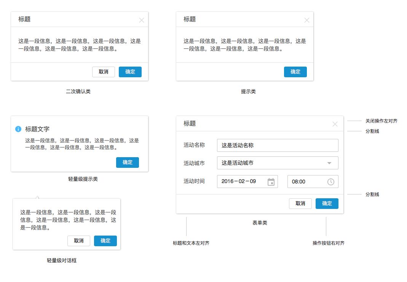The height and width of the screenshot is (282, 407).
Task: Click the blue info icon beside 标题文字
Action: [x=18, y=129]
